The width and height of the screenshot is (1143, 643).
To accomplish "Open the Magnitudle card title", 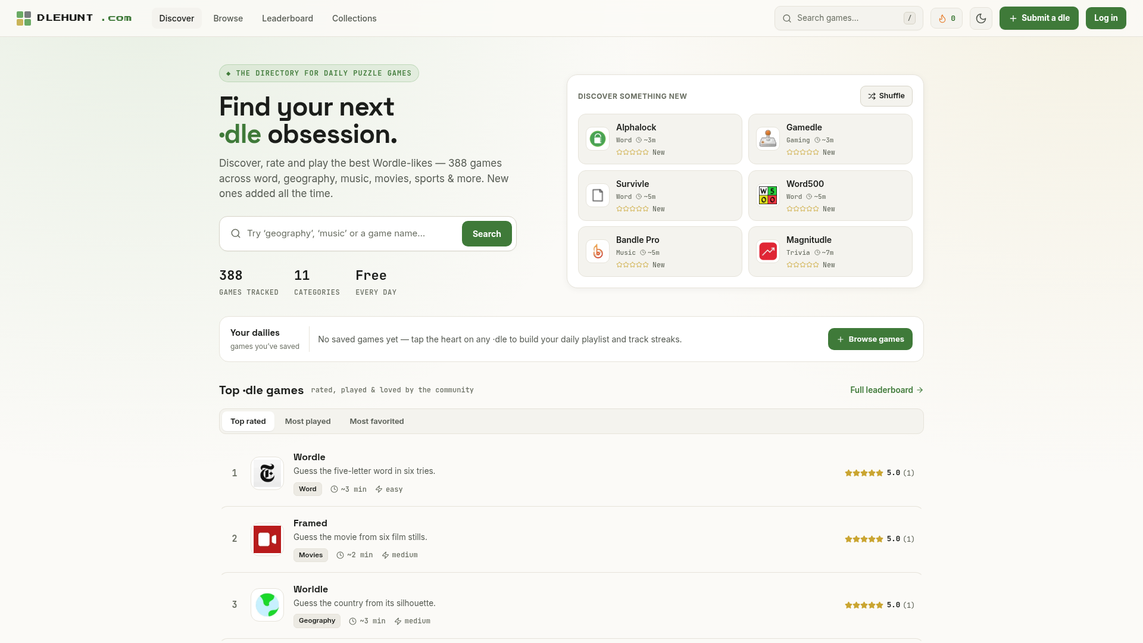I will click(x=809, y=240).
